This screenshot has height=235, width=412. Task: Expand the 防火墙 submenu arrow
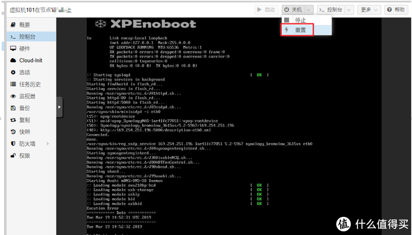point(48,144)
